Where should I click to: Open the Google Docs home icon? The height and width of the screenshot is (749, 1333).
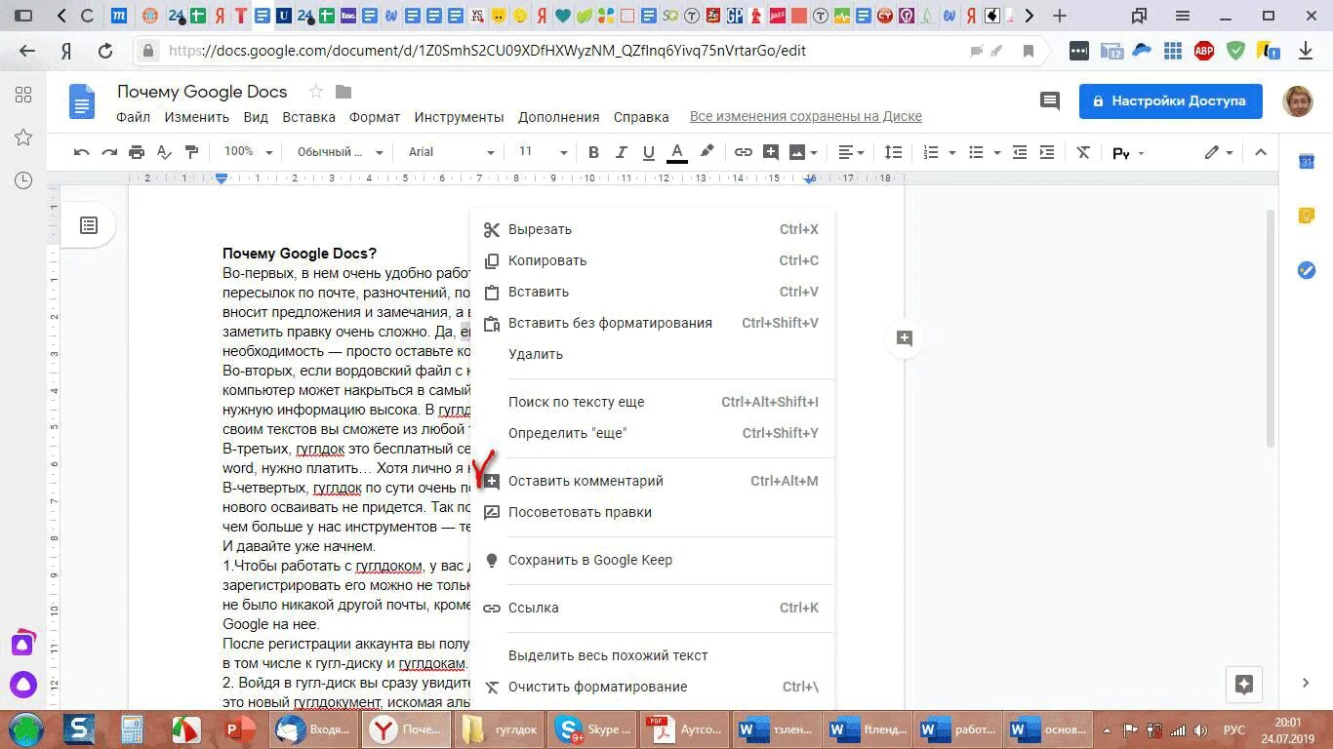pyautogui.click(x=82, y=101)
